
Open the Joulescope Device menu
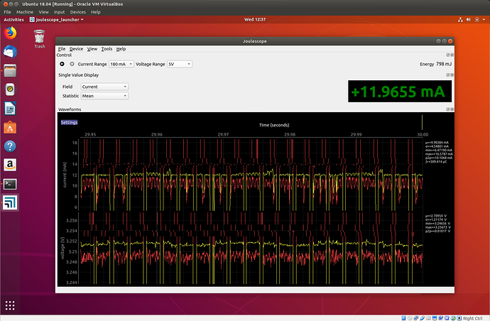[x=76, y=49]
